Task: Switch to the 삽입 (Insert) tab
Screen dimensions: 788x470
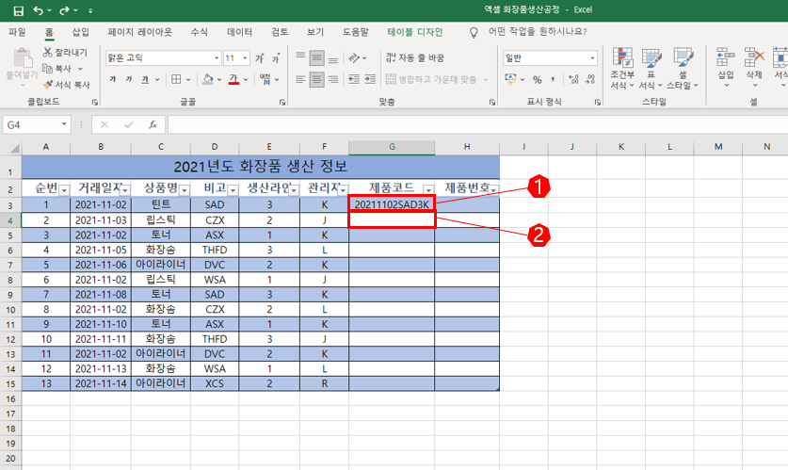Action: 80,32
